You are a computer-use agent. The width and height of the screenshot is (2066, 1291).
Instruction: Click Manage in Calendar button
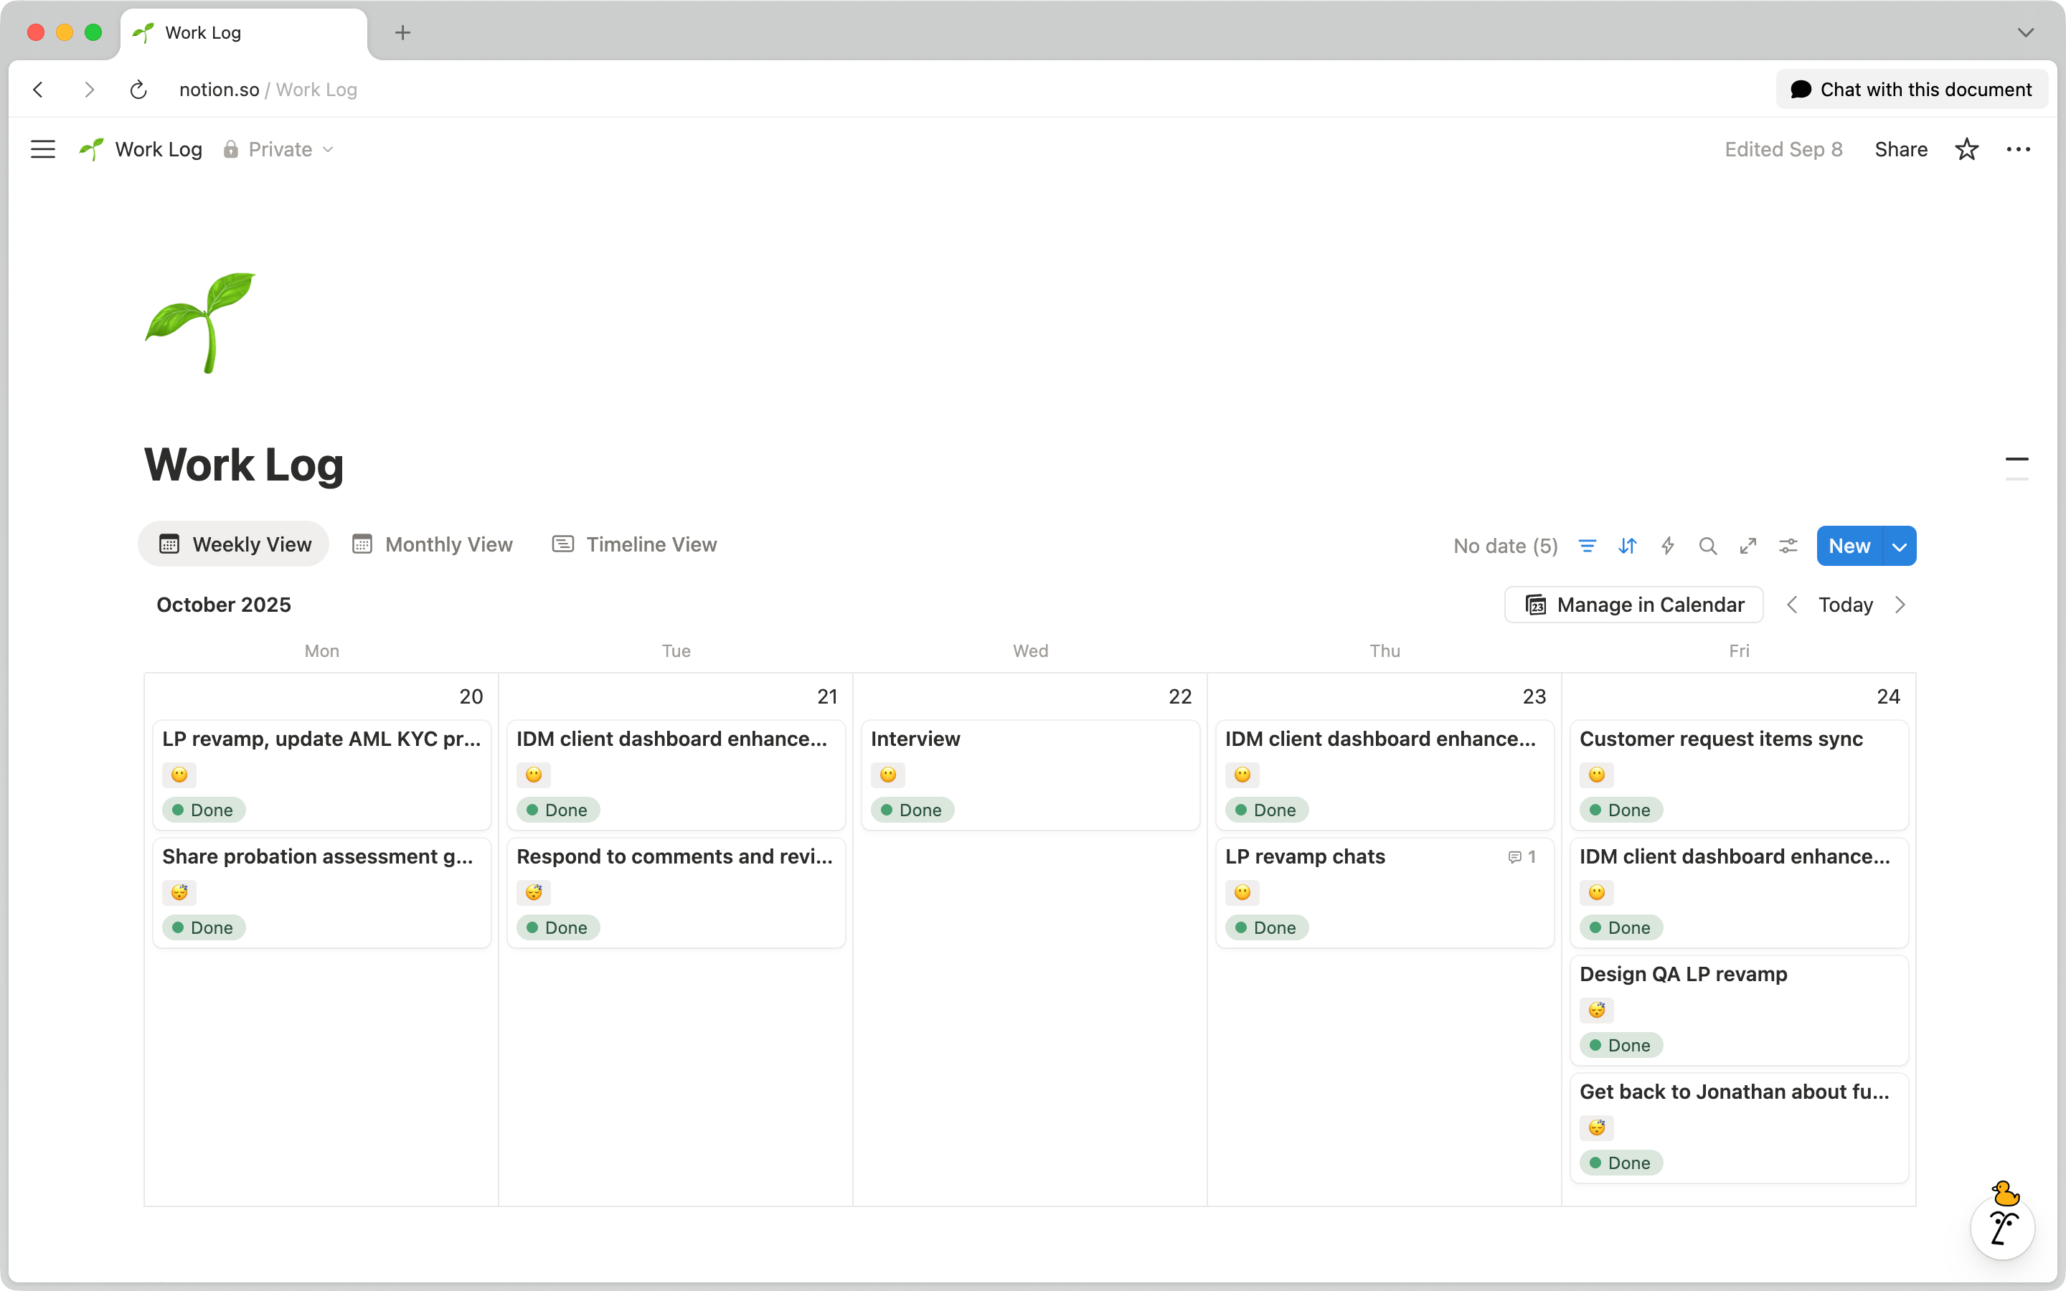[1633, 605]
